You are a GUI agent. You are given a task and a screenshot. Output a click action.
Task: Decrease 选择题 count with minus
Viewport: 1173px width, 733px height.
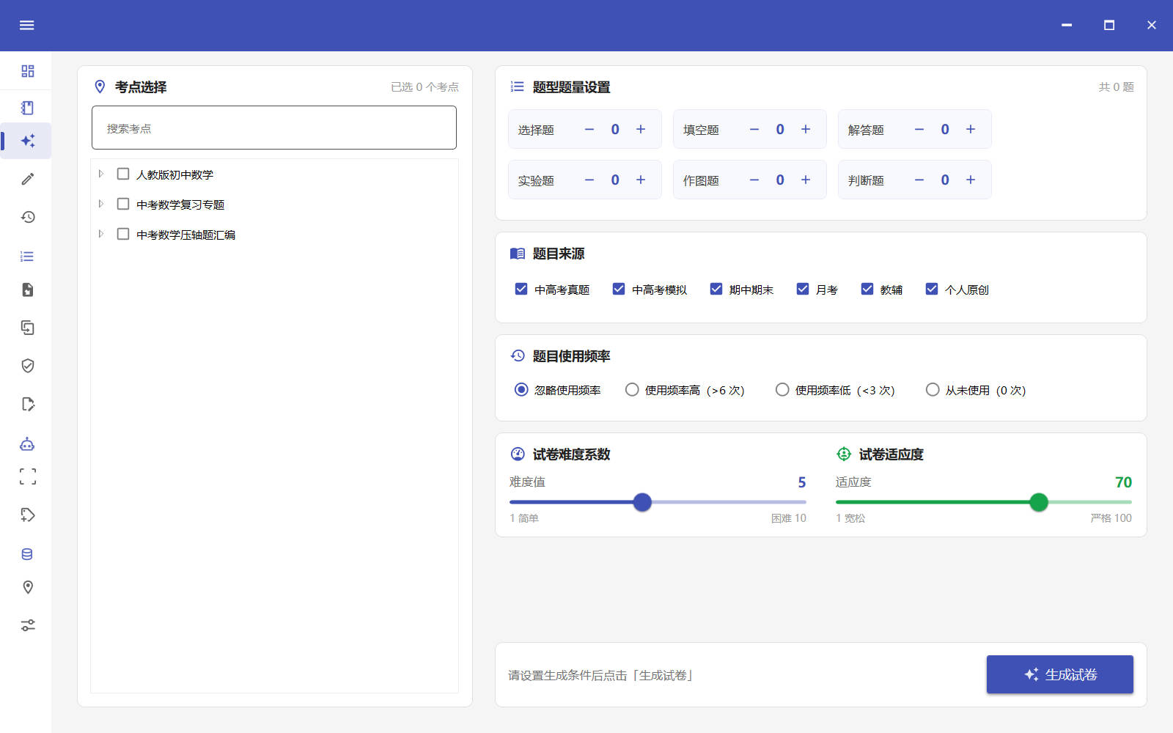coord(589,129)
